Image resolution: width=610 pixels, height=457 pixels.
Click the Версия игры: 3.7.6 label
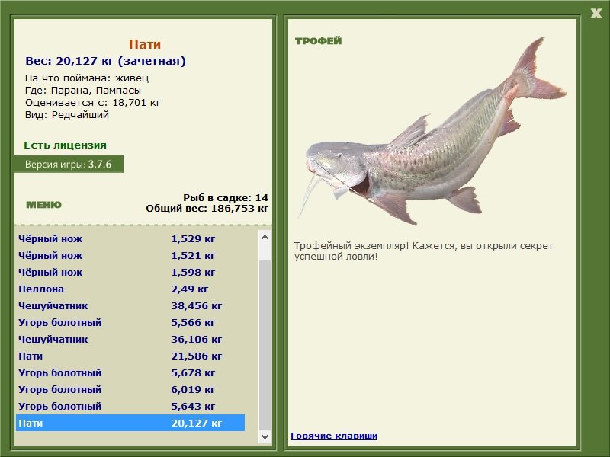tap(69, 164)
